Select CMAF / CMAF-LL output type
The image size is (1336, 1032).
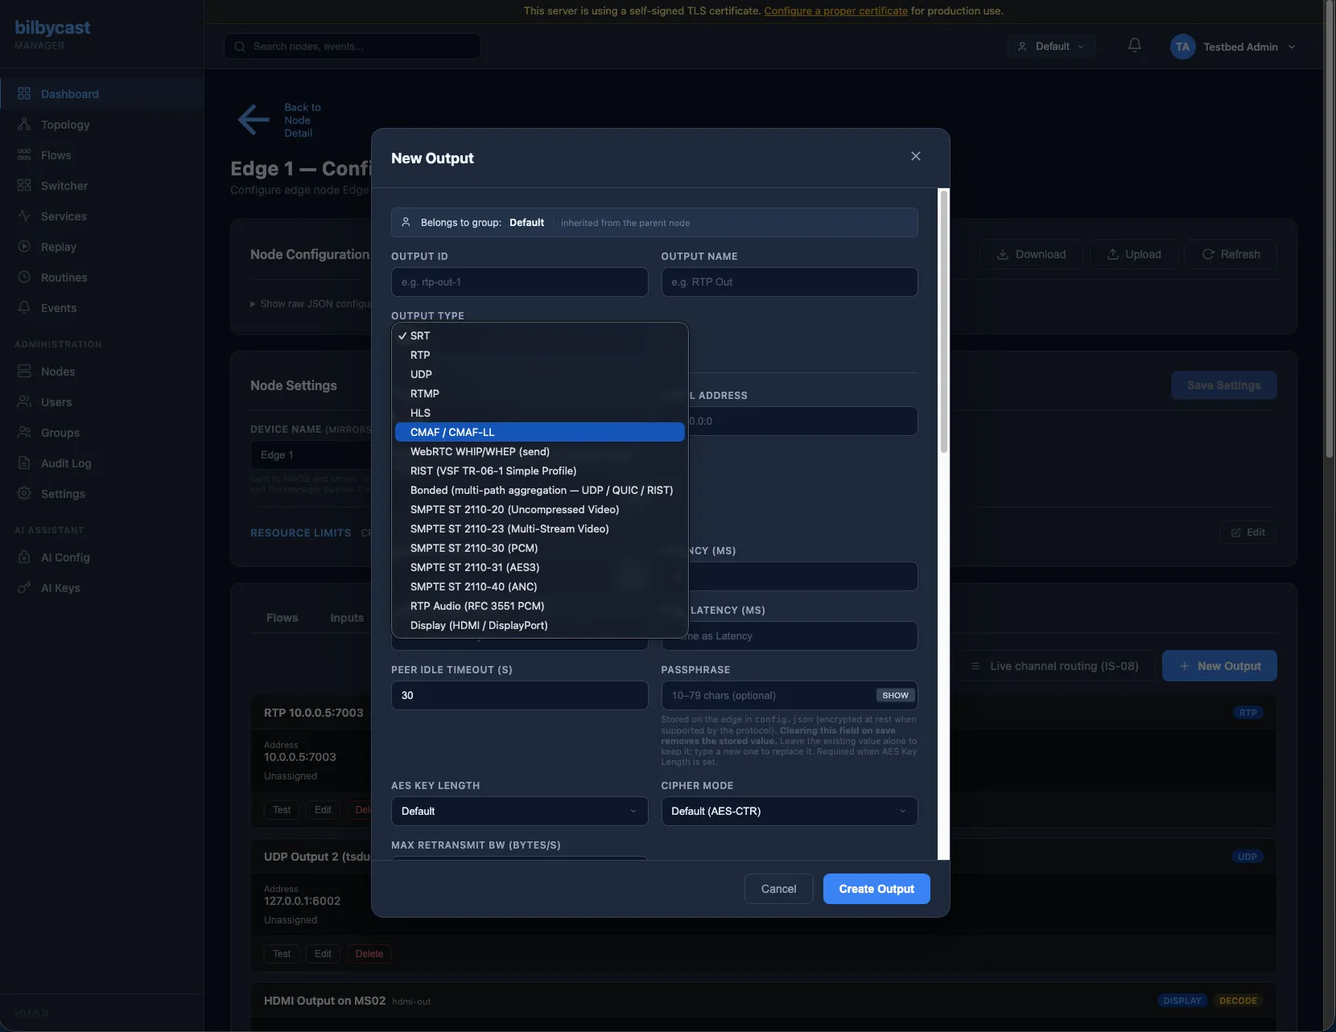click(539, 432)
